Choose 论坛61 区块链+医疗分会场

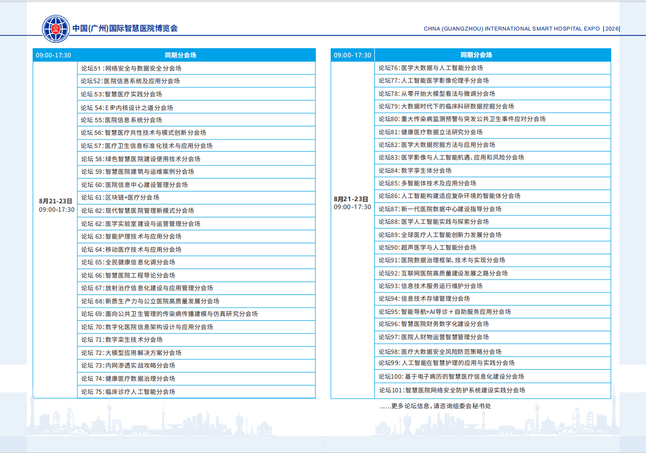120,198
